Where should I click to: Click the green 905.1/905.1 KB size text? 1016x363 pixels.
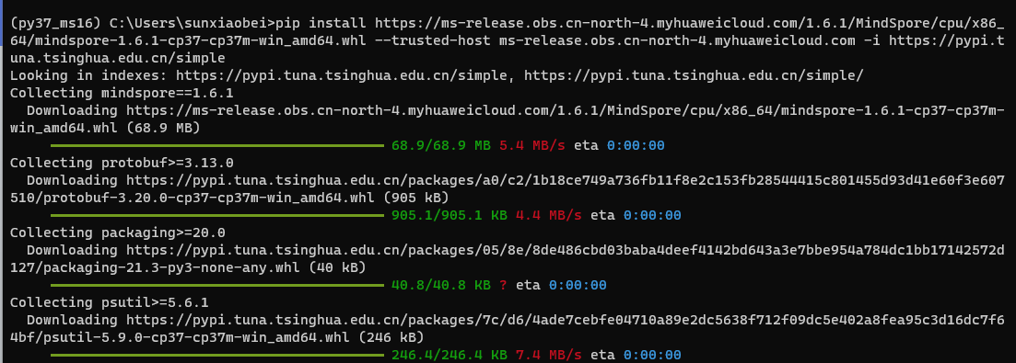click(450, 215)
